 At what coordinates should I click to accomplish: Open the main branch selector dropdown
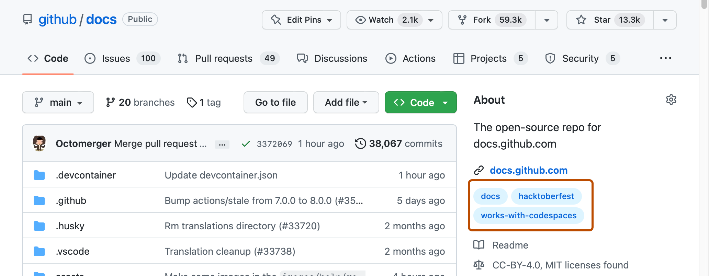point(58,102)
